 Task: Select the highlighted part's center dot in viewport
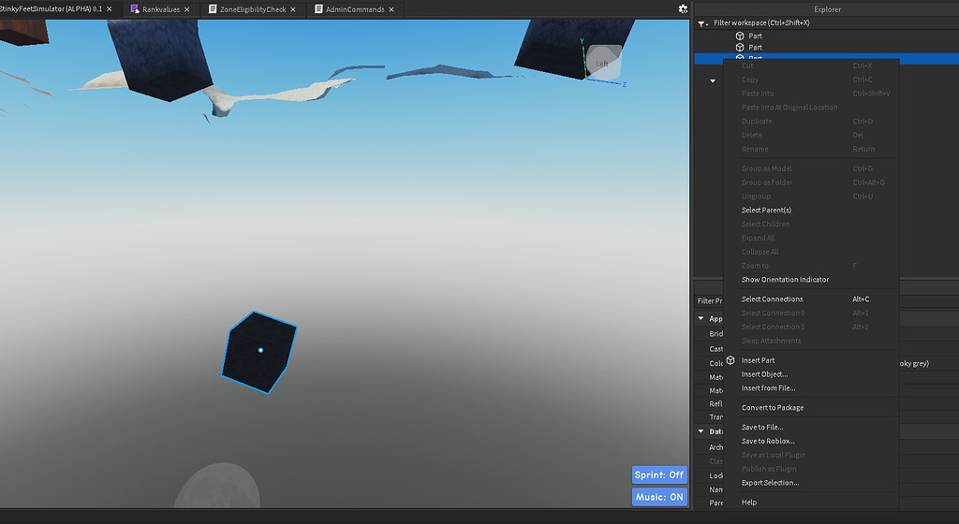pos(260,350)
